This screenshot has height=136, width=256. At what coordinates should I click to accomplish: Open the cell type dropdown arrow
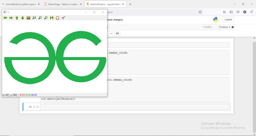tap(111, 34)
